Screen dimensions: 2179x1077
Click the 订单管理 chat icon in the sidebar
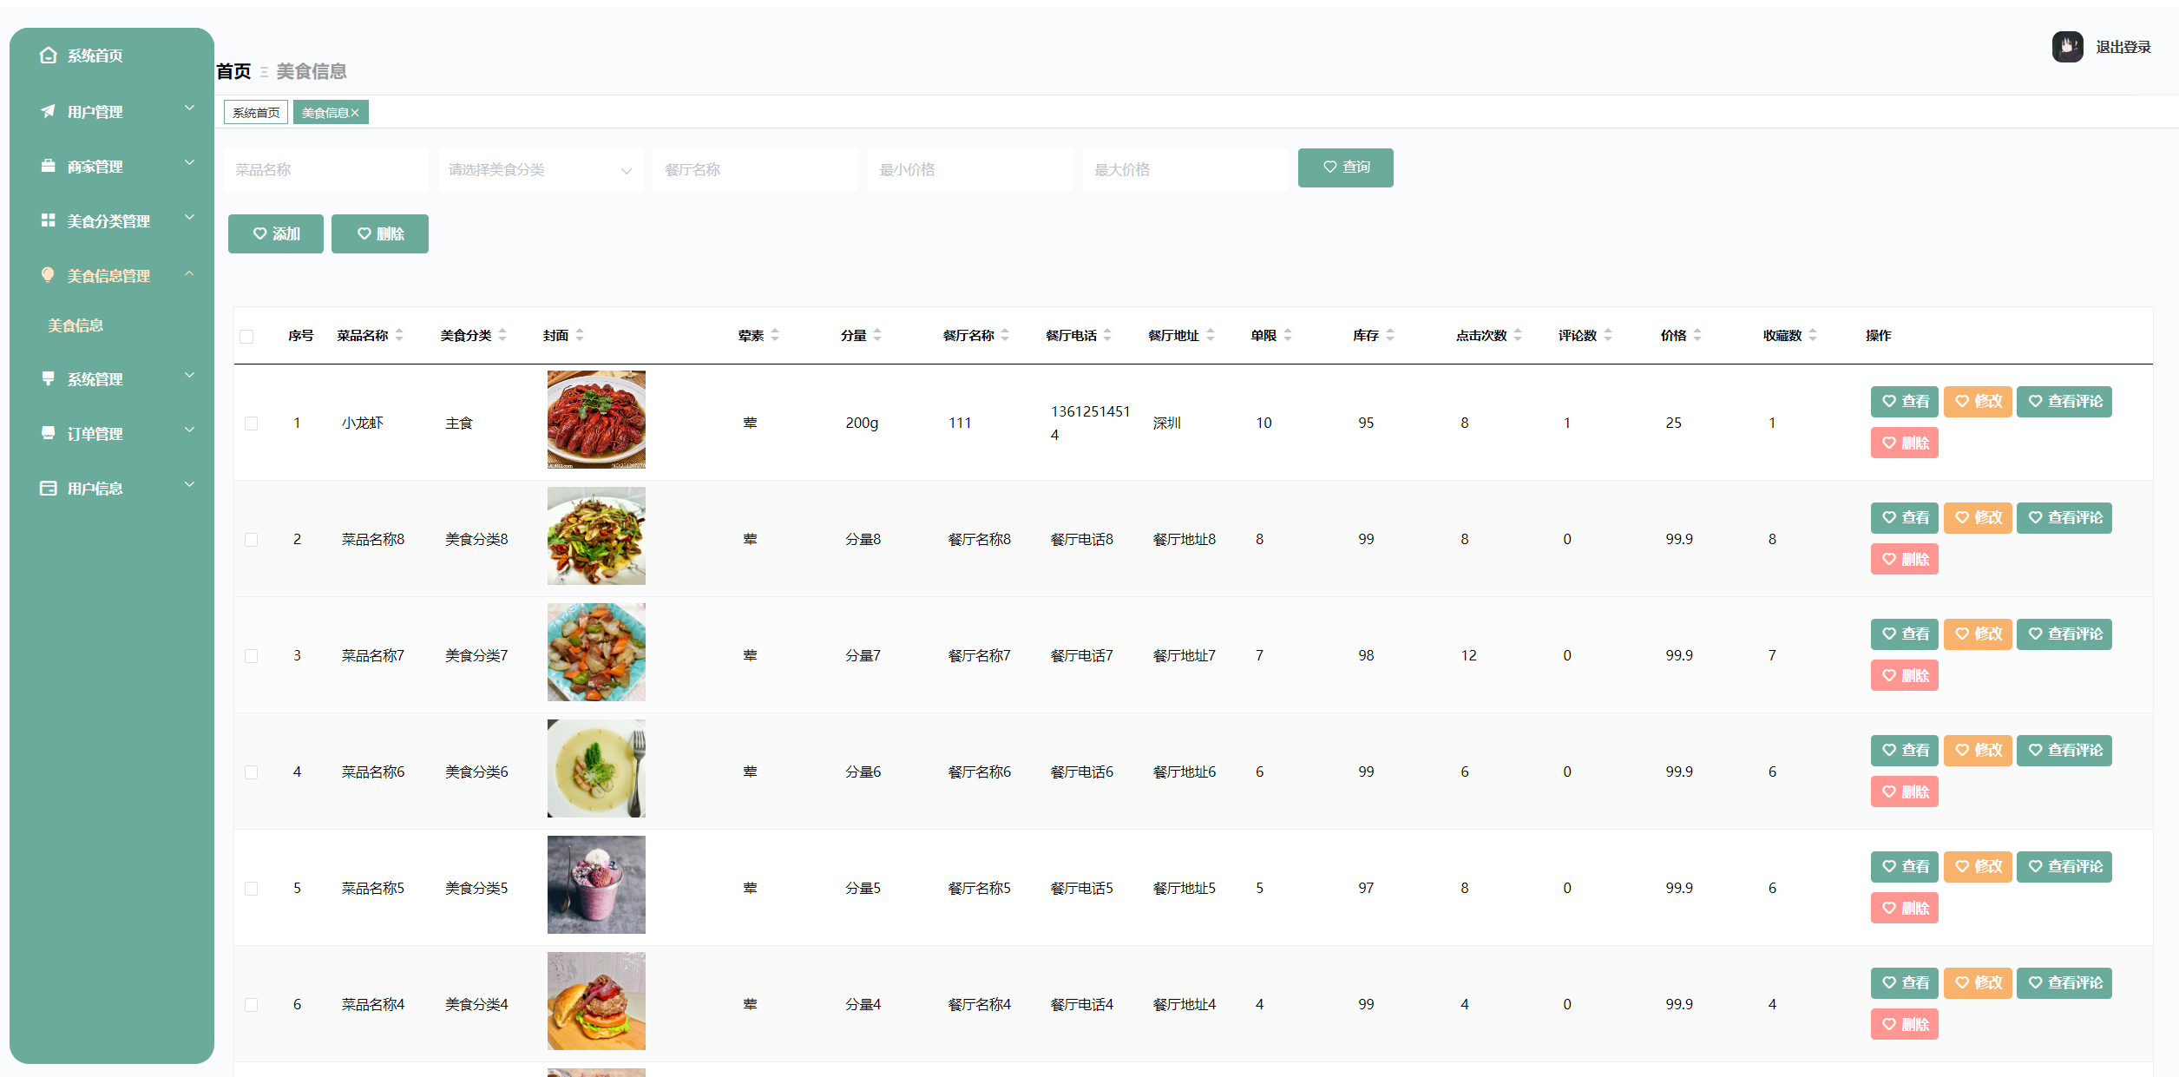click(48, 433)
